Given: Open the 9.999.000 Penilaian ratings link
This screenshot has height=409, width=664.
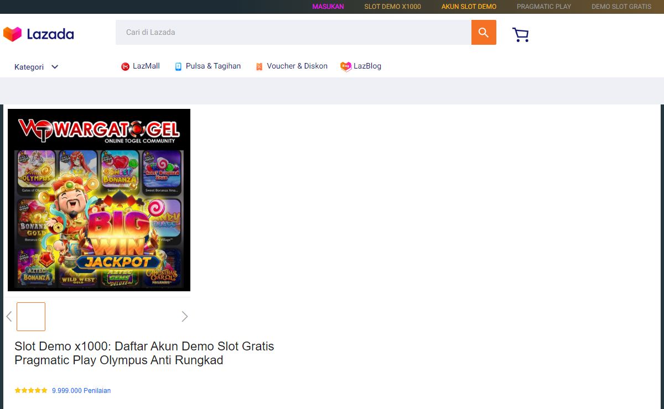Looking at the screenshot, I should pos(81,390).
